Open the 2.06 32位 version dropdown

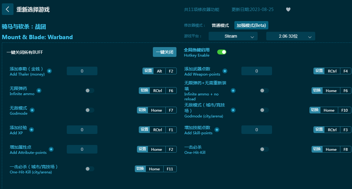click(291, 36)
